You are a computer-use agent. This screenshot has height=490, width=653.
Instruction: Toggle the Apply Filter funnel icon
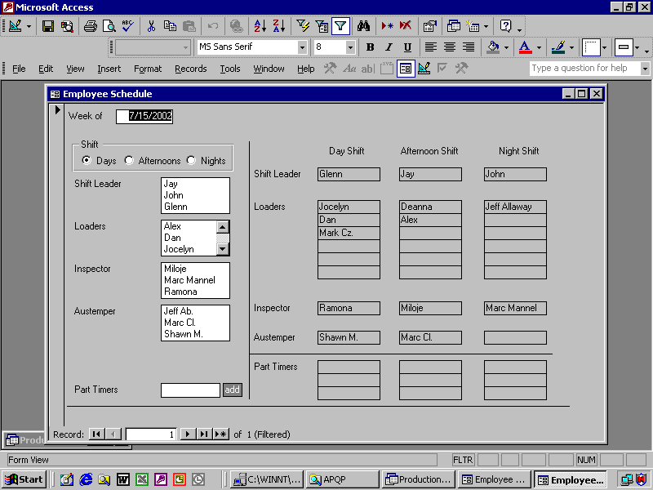[340, 26]
